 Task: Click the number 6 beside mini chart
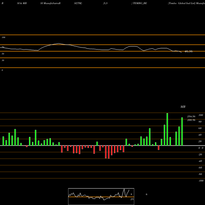146,194
